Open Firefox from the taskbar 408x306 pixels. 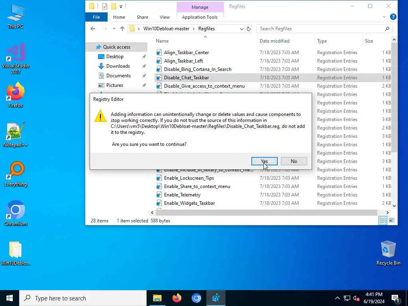coord(177,298)
